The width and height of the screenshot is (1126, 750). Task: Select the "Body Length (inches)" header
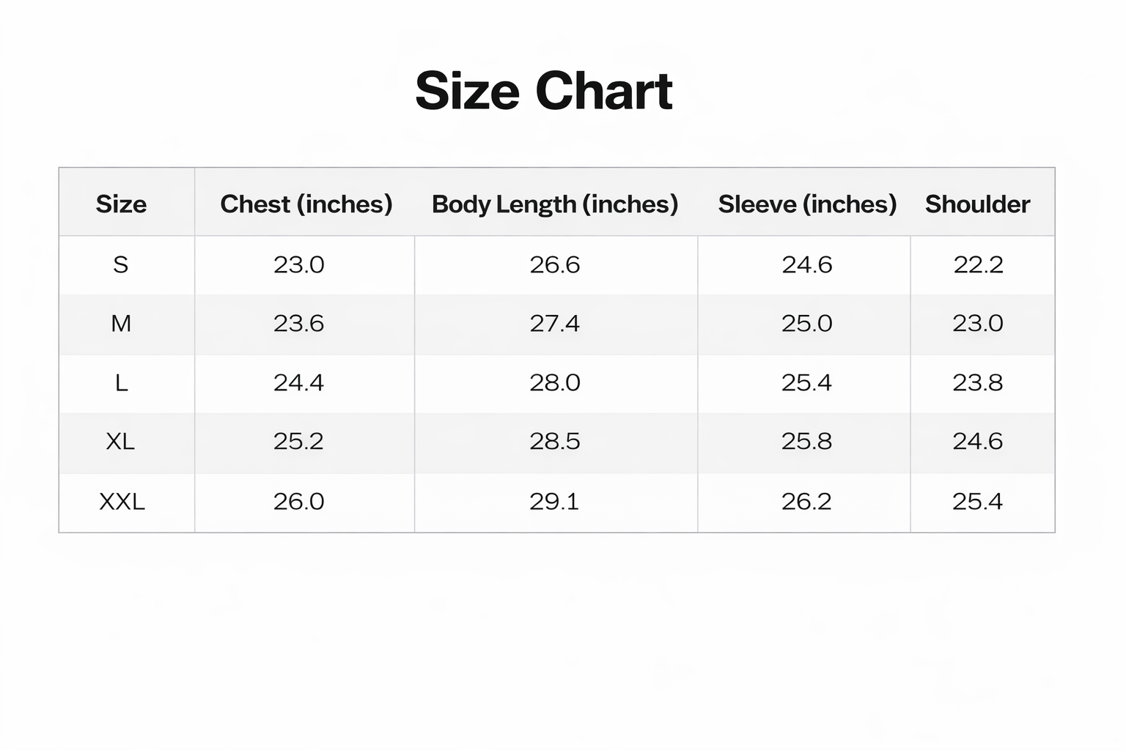pyautogui.click(x=555, y=204)
